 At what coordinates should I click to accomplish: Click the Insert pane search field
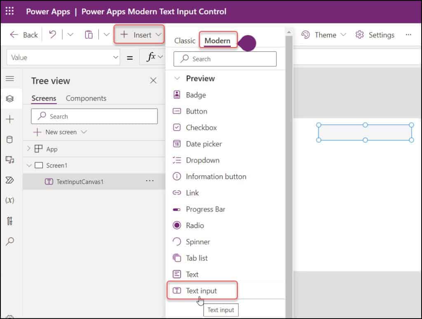point(225,59)
